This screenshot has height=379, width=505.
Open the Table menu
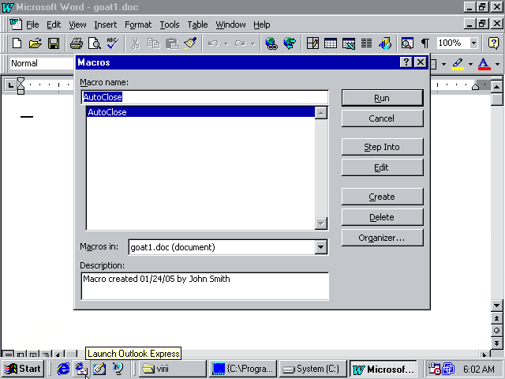[x=197, y=24]
